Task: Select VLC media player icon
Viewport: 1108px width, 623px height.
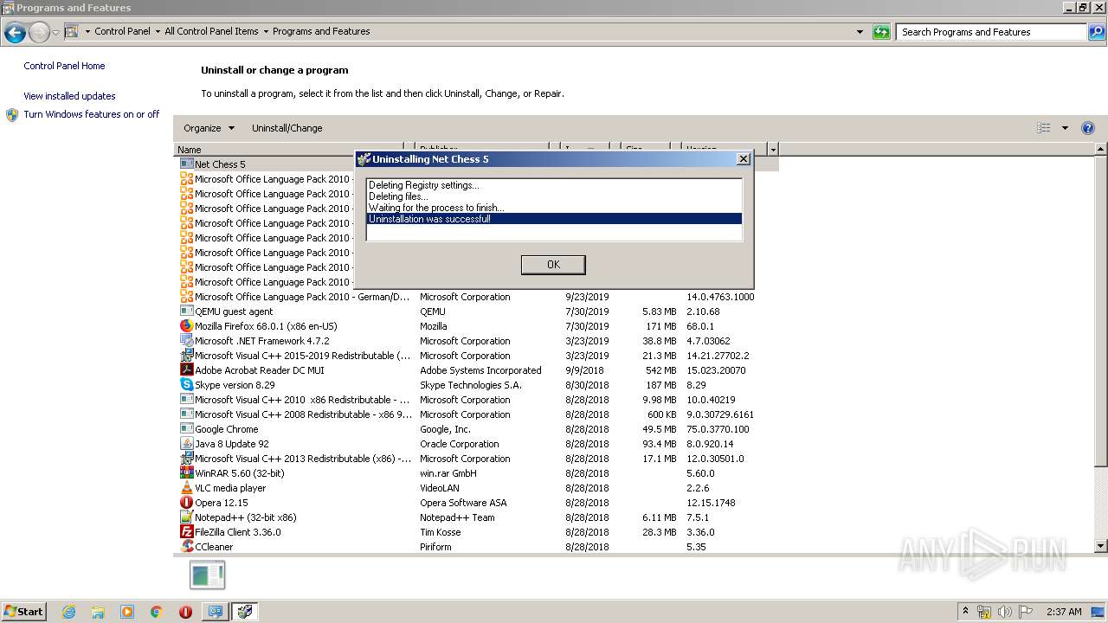Action: [186, 488]
